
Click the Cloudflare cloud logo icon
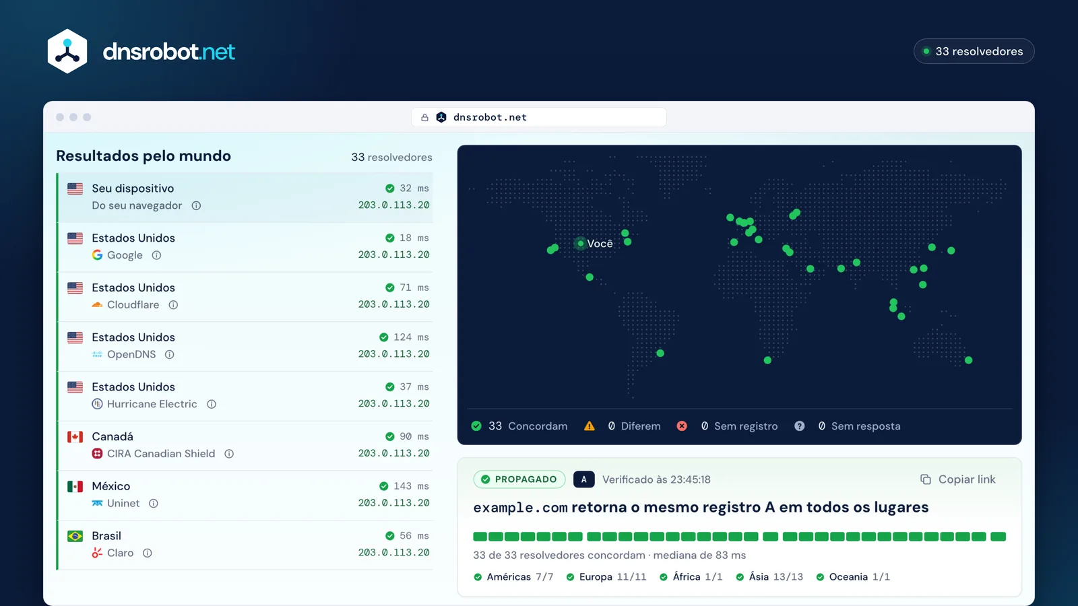98,305
